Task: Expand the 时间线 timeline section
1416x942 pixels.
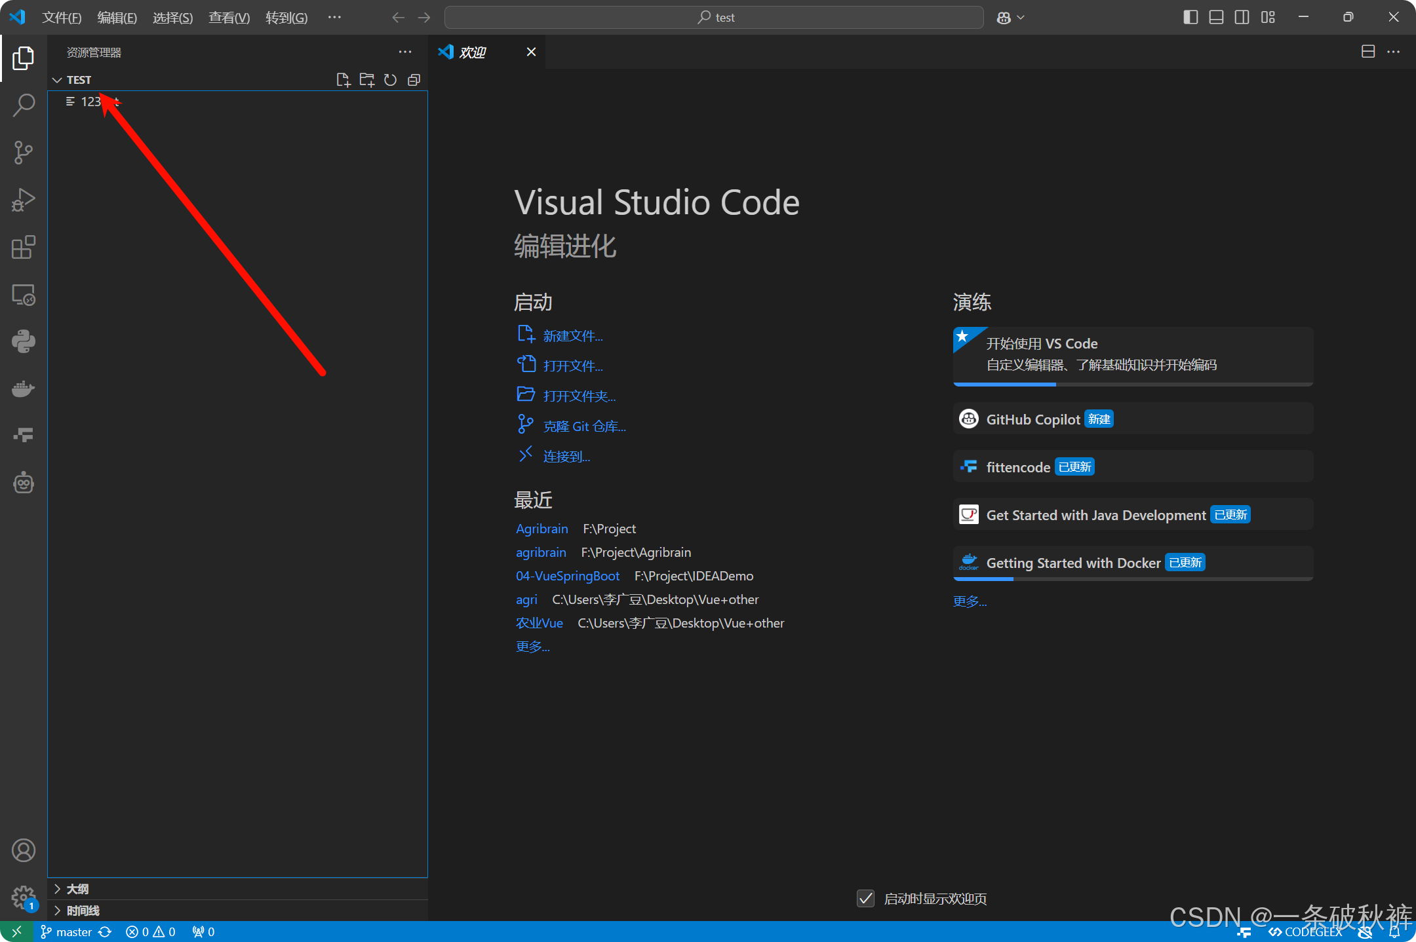Action: click(238, 911)
